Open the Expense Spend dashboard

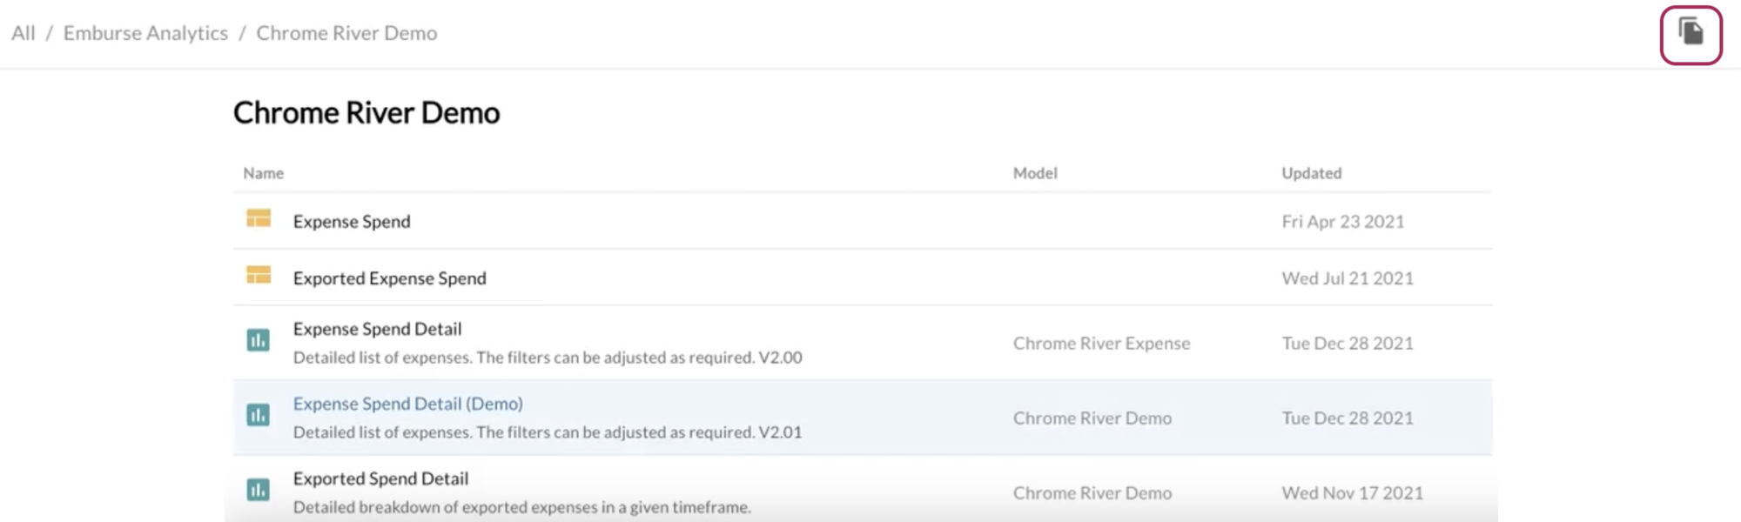click(x=351, y=221)
